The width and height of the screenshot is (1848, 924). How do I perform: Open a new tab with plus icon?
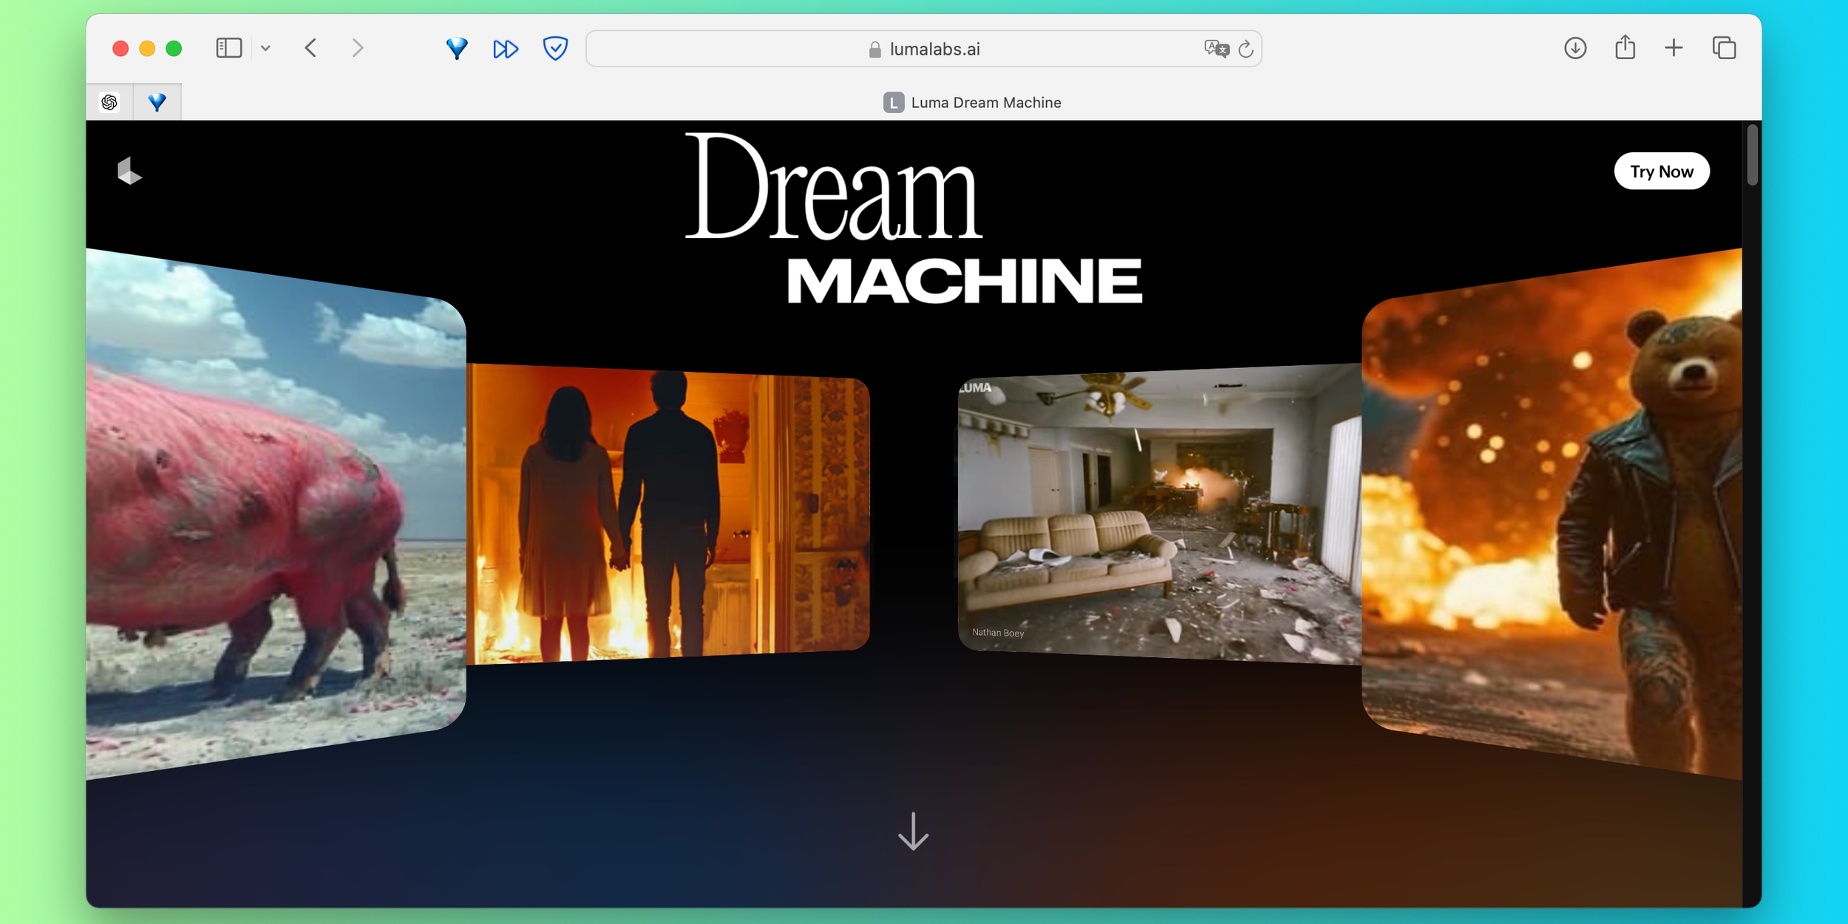(x=1674, y=48)
